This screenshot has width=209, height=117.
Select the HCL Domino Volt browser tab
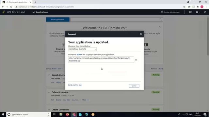[17, 2]
